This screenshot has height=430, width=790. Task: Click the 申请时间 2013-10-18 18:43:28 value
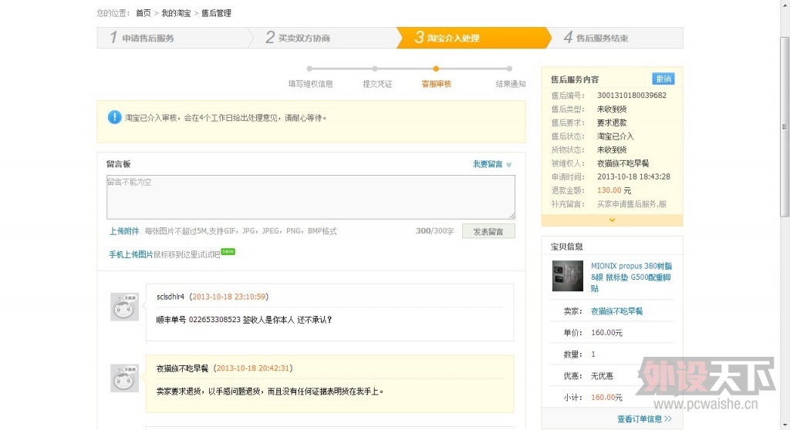tap(633, 176)
